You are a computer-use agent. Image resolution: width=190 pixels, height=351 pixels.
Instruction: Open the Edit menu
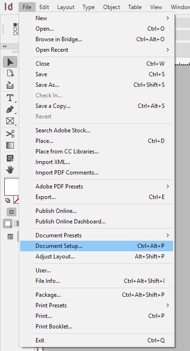pyautogui.click(x=44, y=7)
